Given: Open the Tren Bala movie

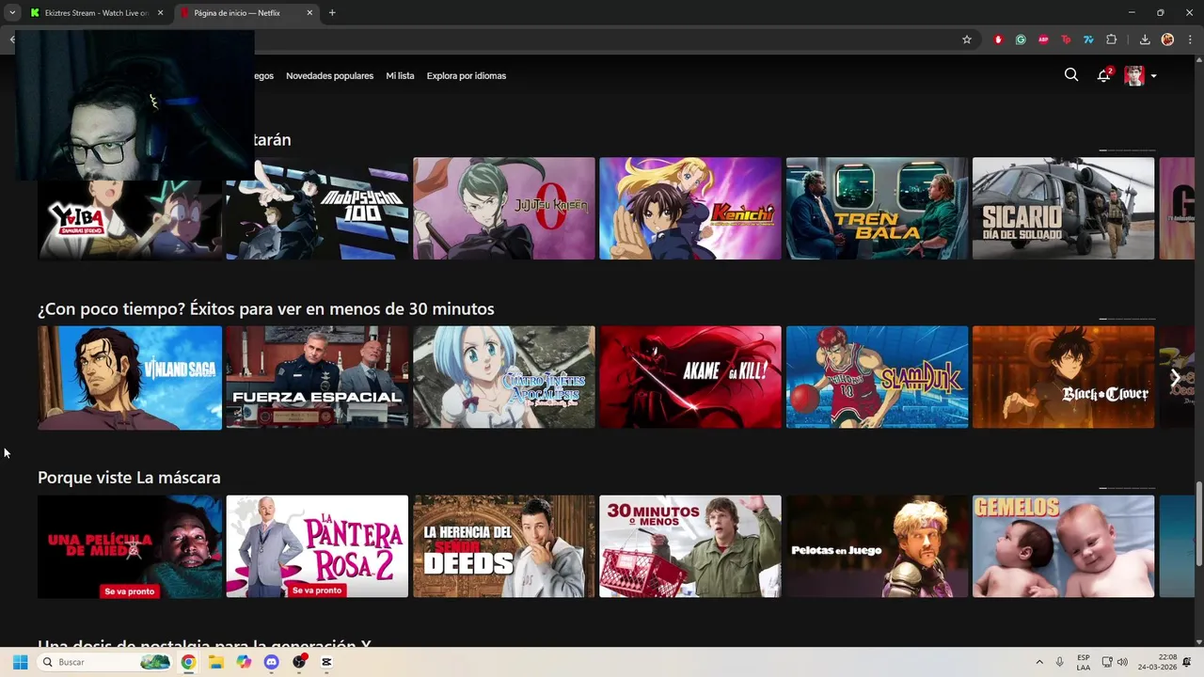Looking at the screenshot, I should 877,209.
